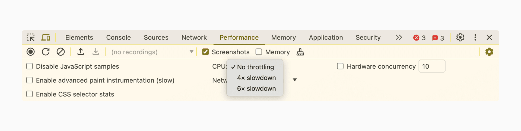Choose 4× slowdown from CPU menu

tap(256, 78)
